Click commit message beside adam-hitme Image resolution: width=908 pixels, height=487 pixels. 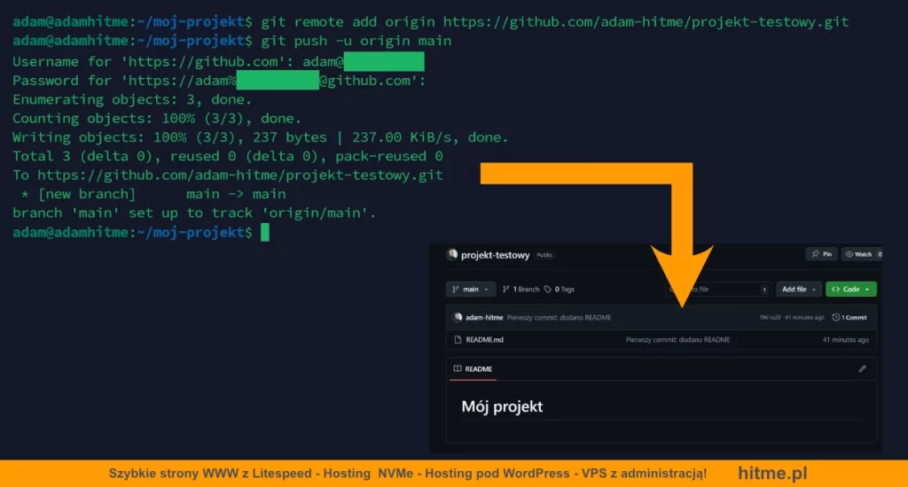coord(559,318)
